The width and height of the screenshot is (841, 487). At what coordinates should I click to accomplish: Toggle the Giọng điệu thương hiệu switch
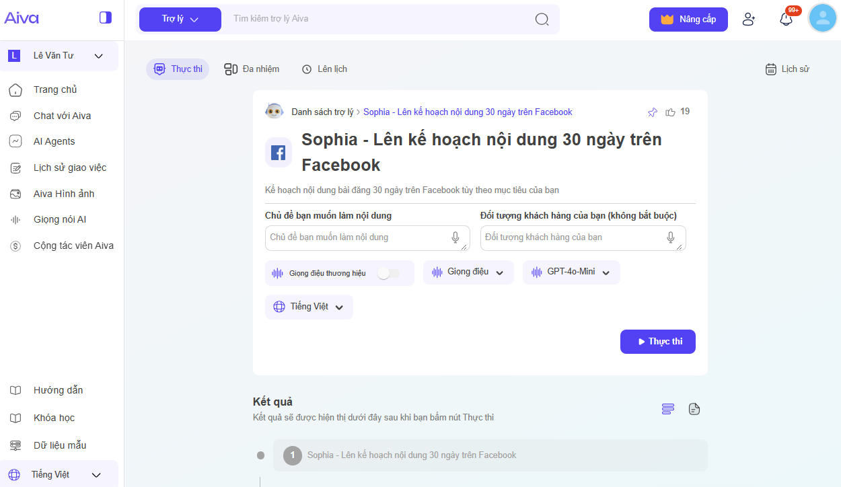pos(388,273)
